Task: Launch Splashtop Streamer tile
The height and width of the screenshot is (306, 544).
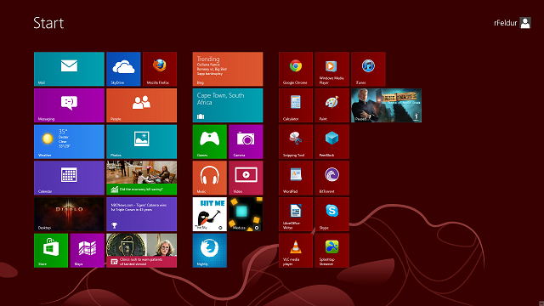Action: (331, 251)
